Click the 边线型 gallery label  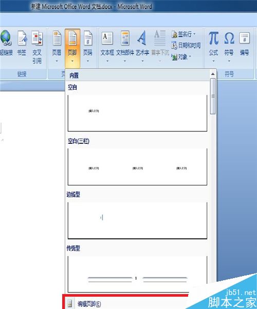(74, 195)
